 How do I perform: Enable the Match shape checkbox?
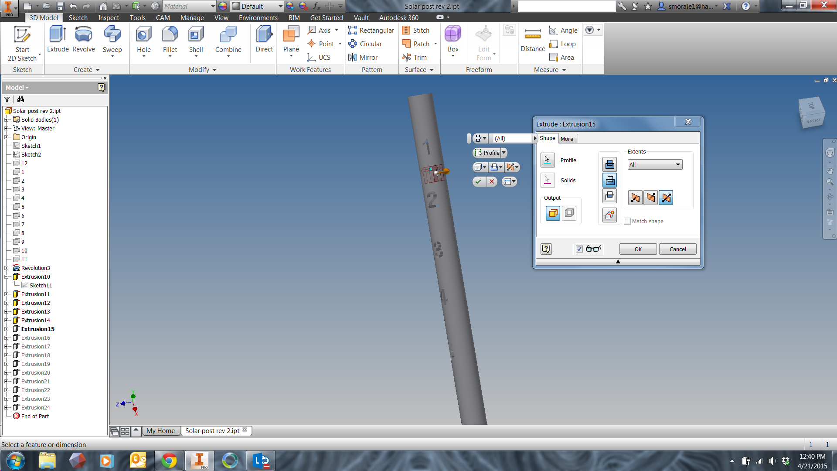627,221
